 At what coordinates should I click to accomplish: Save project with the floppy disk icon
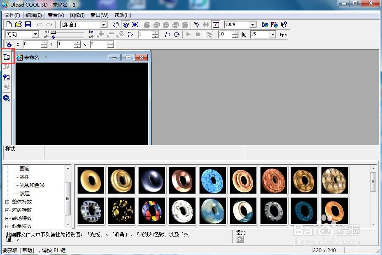point(28,24)
